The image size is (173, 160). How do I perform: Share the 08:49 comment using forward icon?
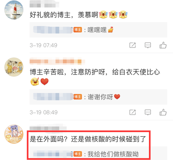click(133, 112)
